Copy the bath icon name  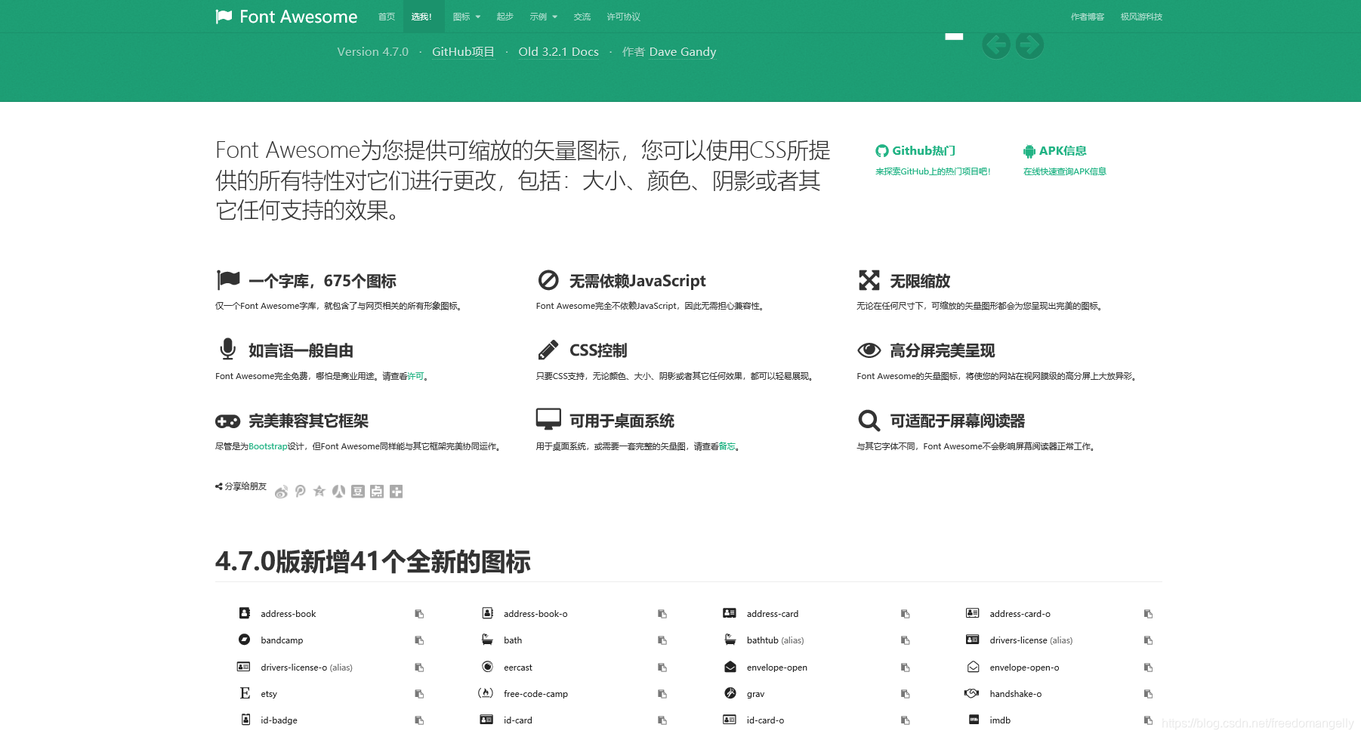(x=662, y=640)
